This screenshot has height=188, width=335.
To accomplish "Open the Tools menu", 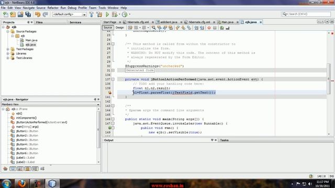I will (x=102, y=8).
